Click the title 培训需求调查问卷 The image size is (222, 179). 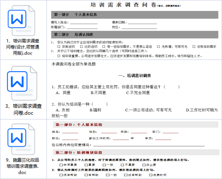tap(123, 5)
